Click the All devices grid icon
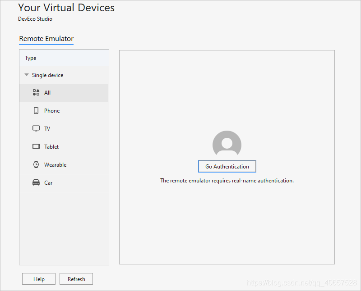 pyautogui.click(x=36, y=92)
